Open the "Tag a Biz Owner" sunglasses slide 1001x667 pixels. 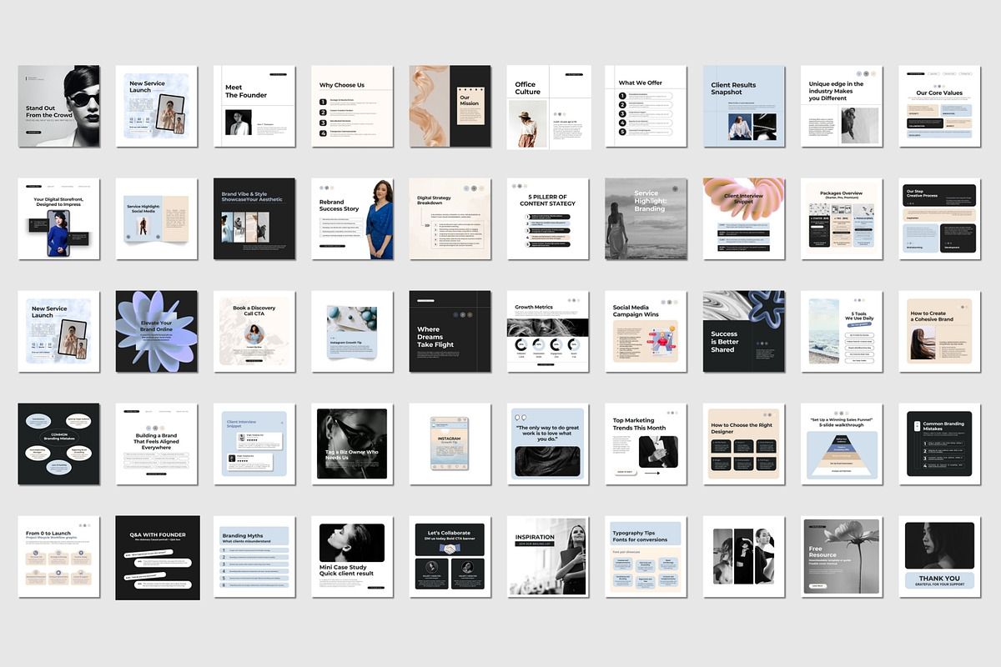coord(352,444)
